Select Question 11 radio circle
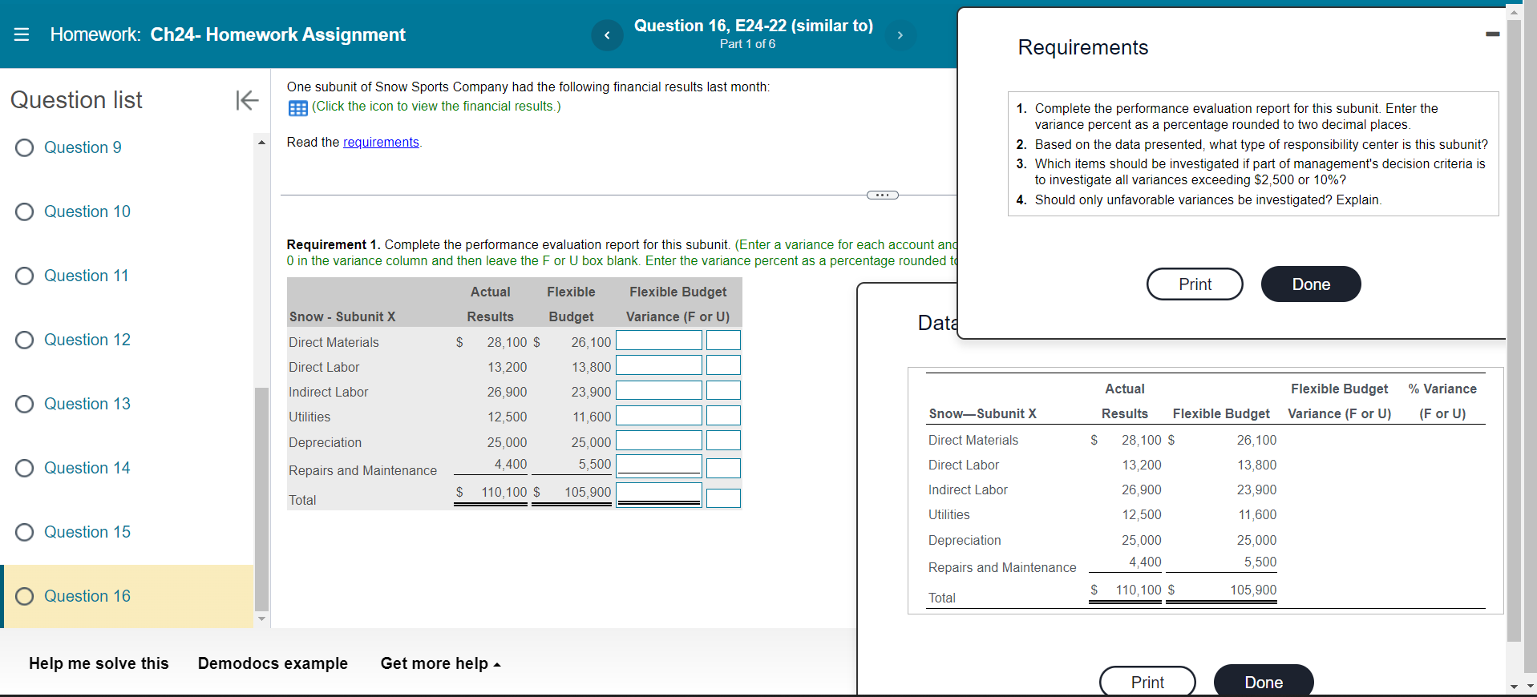 click(25, 276)
